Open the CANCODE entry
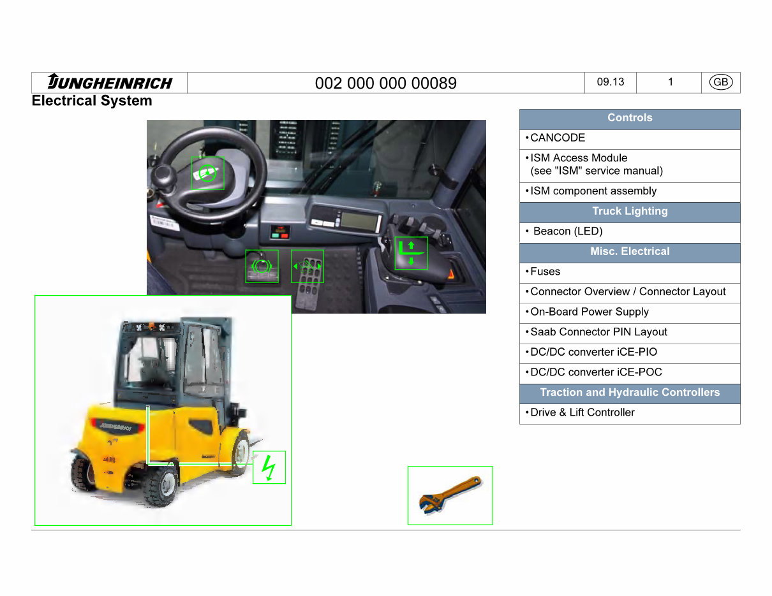 630,140
